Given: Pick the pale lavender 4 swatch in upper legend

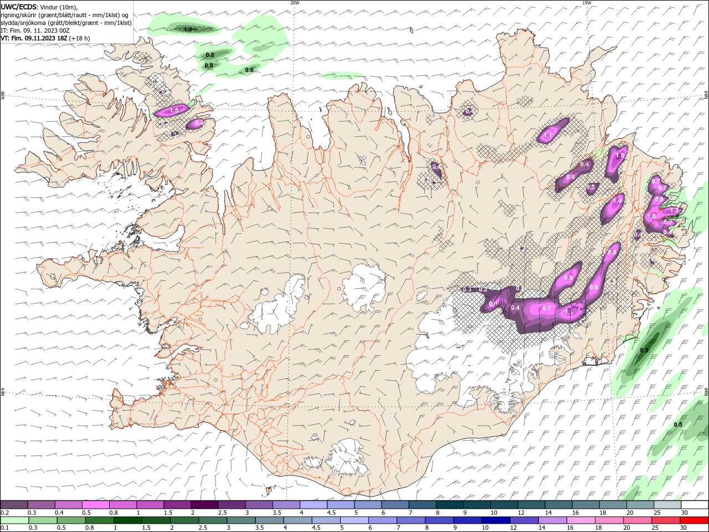Looking at the screenshot, I should pyautogui.click(x=314, y=505).
